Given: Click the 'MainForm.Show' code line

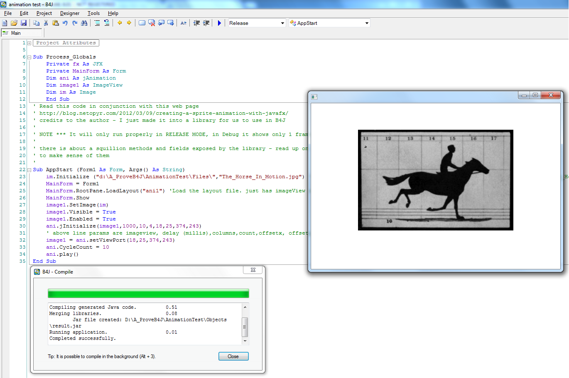Looking at the screenshot, I should (x=68, y=198).
